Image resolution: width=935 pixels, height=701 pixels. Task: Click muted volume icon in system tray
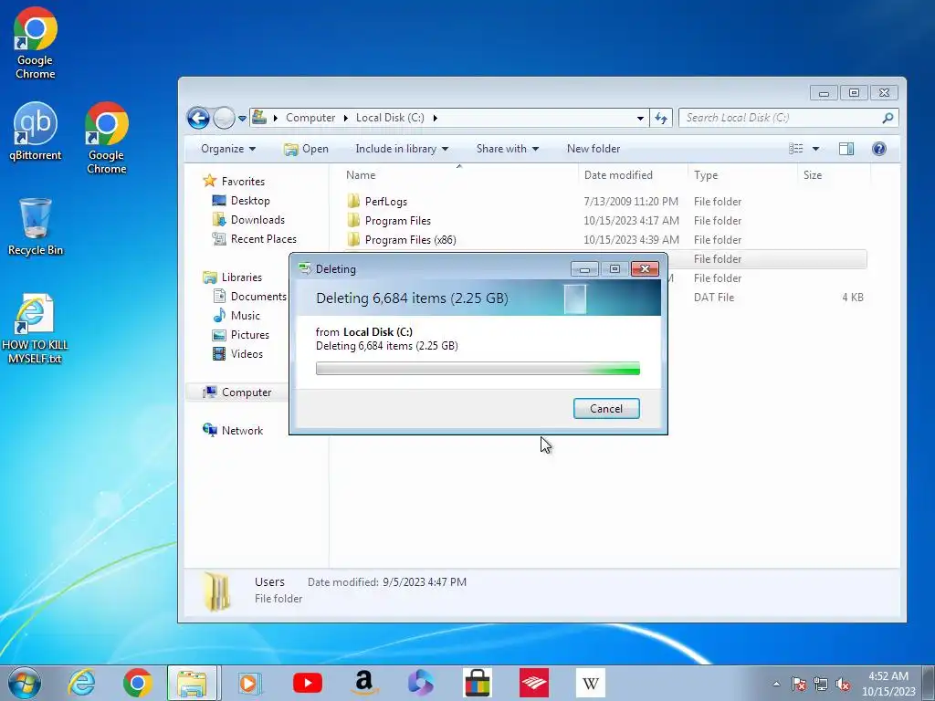pos(843,685)
